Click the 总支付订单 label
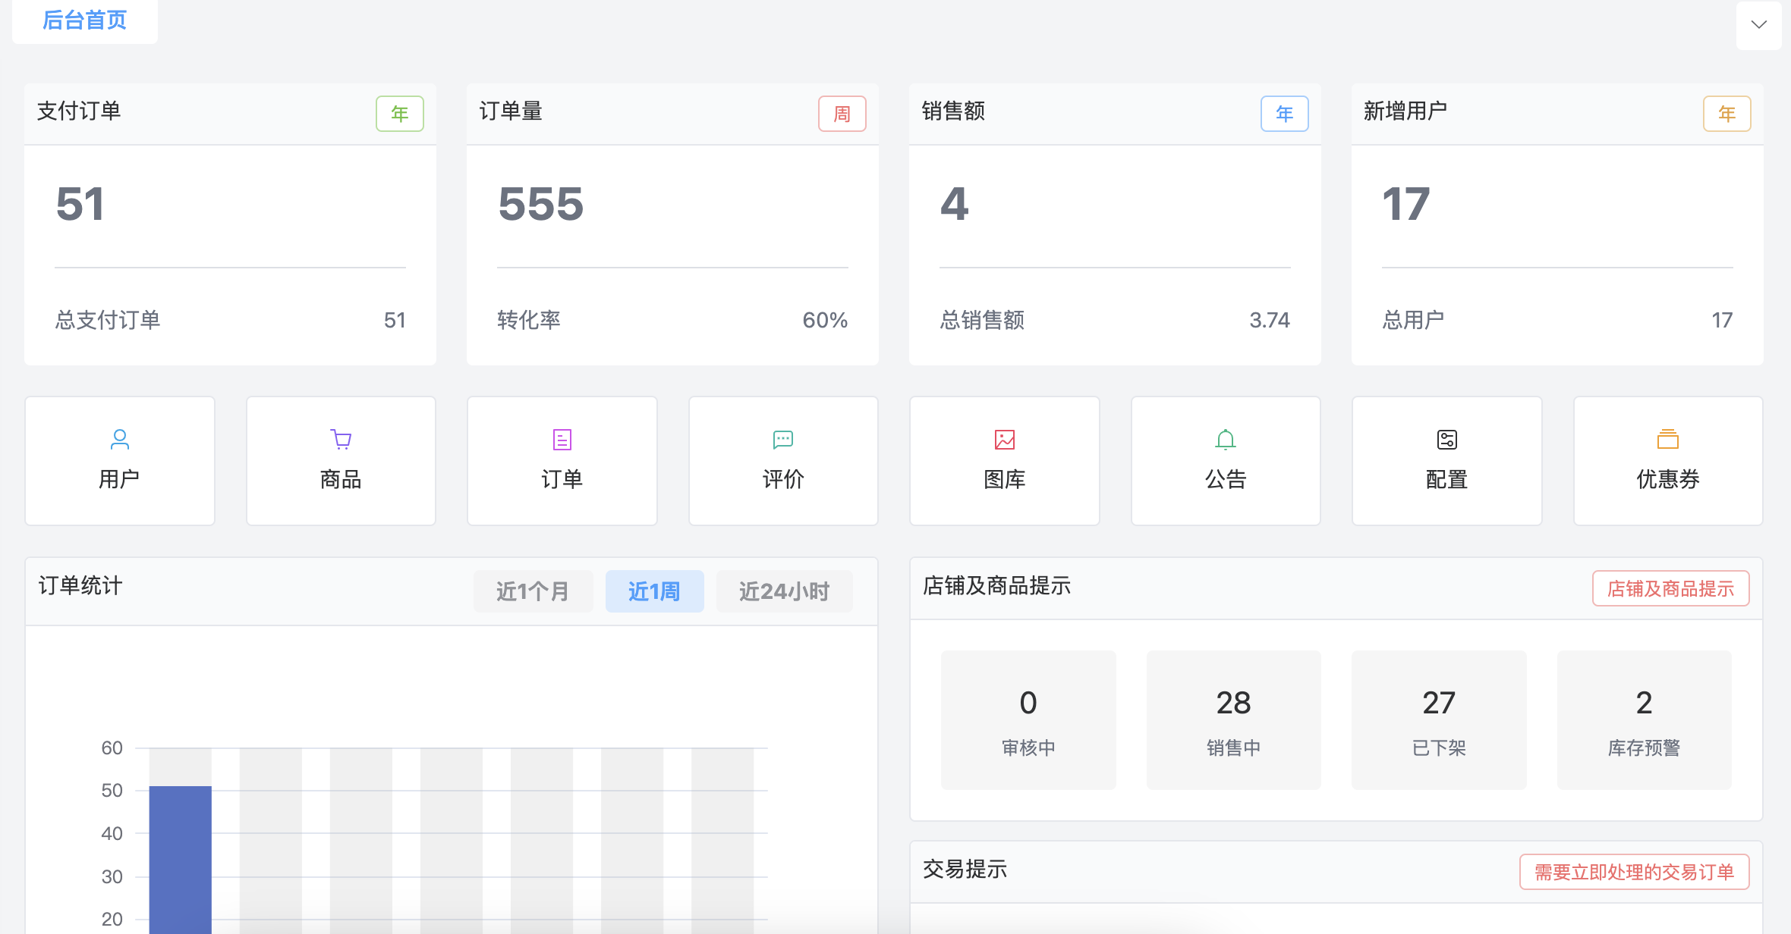The height and width of the screenshot is (934, 1791). tap(108, 320)
